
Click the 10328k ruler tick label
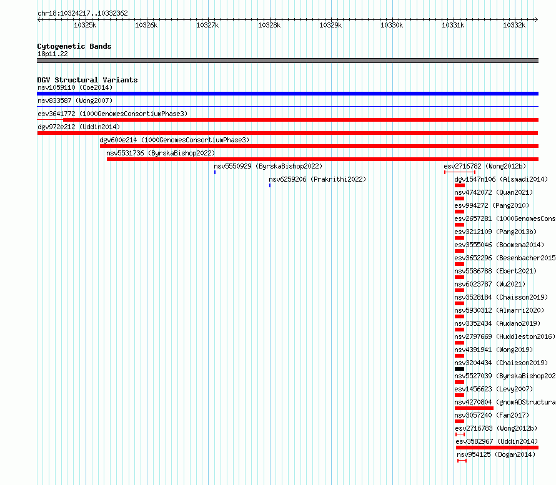269,25
